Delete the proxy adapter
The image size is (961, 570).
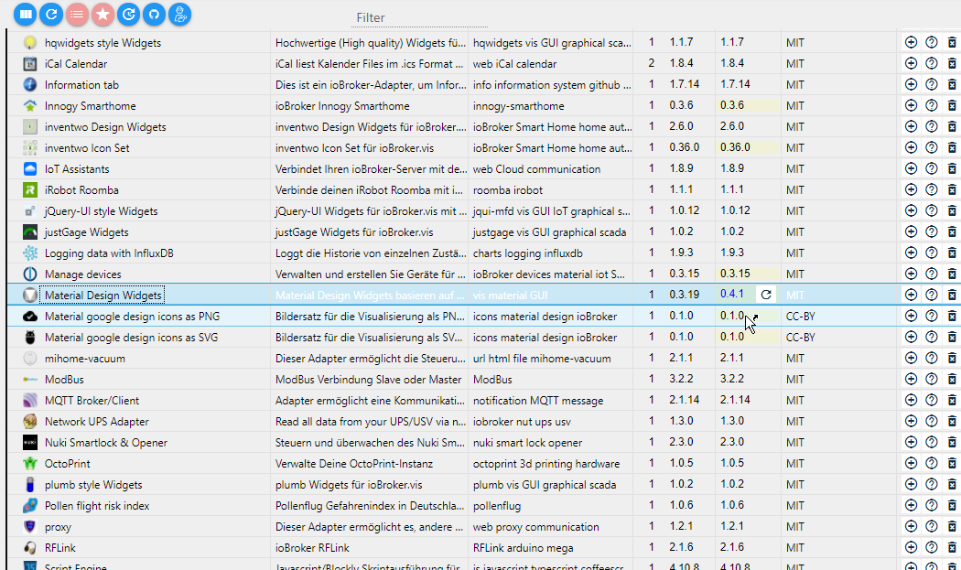952,526
